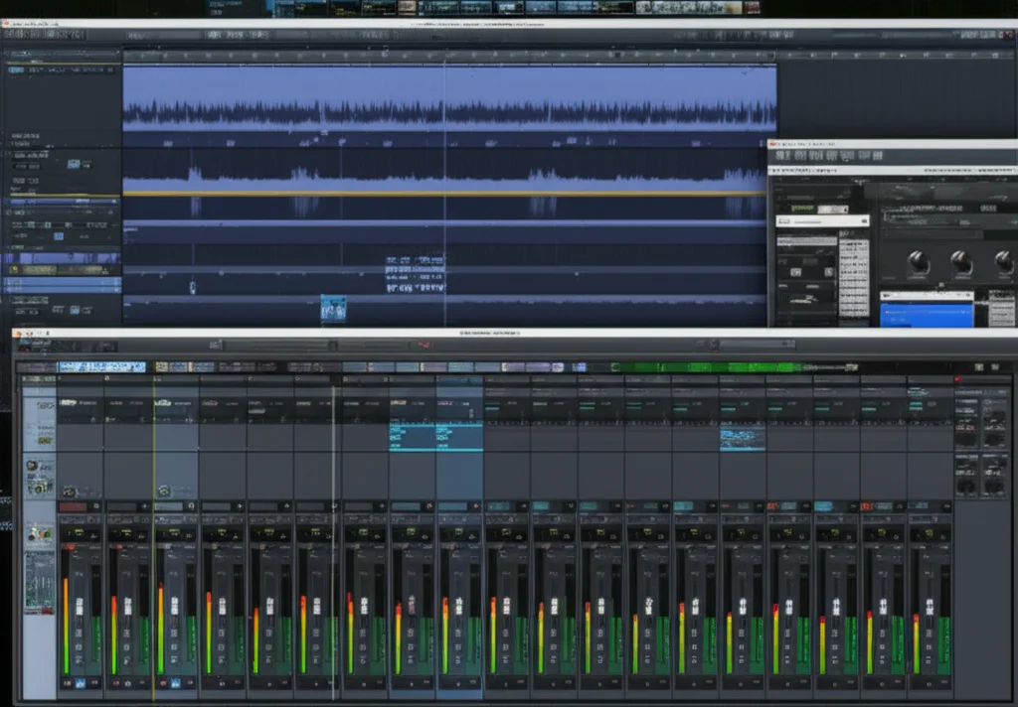Turn middle knob in the plugin window
1018x707 pixels.
coord(961,262)
